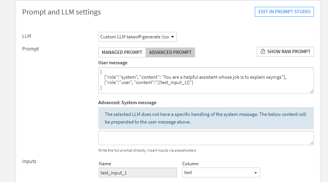Click the text_input_1 Name field
Image resolution: width=328 pixels, height=182 pixels.
pos(138,173)
